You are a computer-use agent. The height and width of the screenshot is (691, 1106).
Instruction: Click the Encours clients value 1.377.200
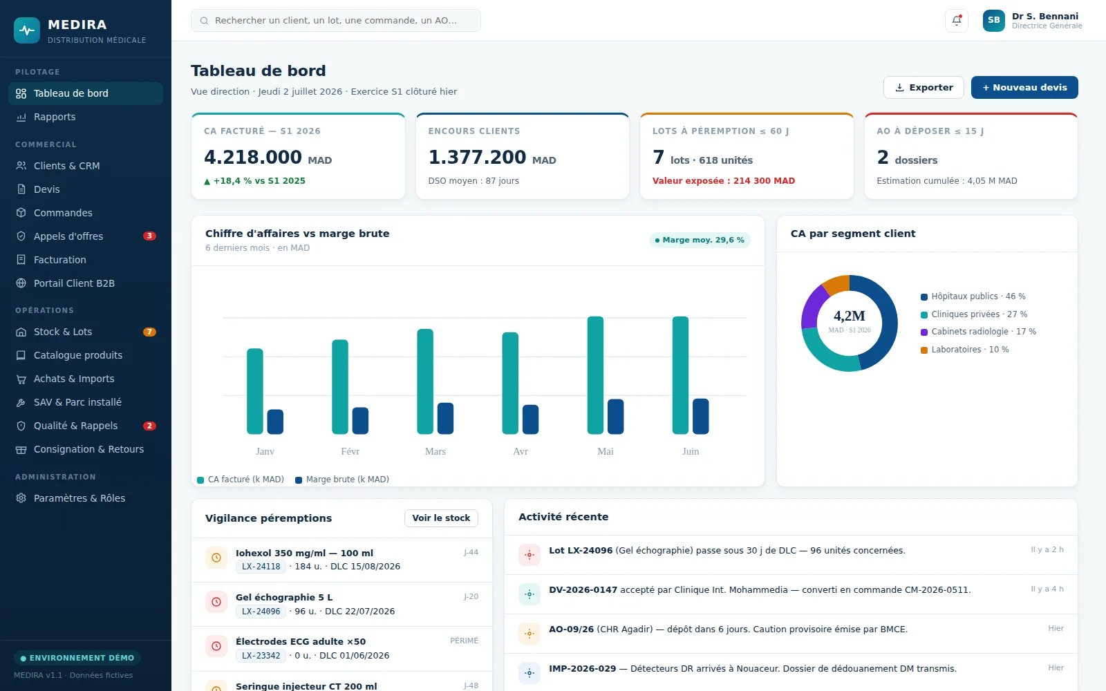point(477,158)
